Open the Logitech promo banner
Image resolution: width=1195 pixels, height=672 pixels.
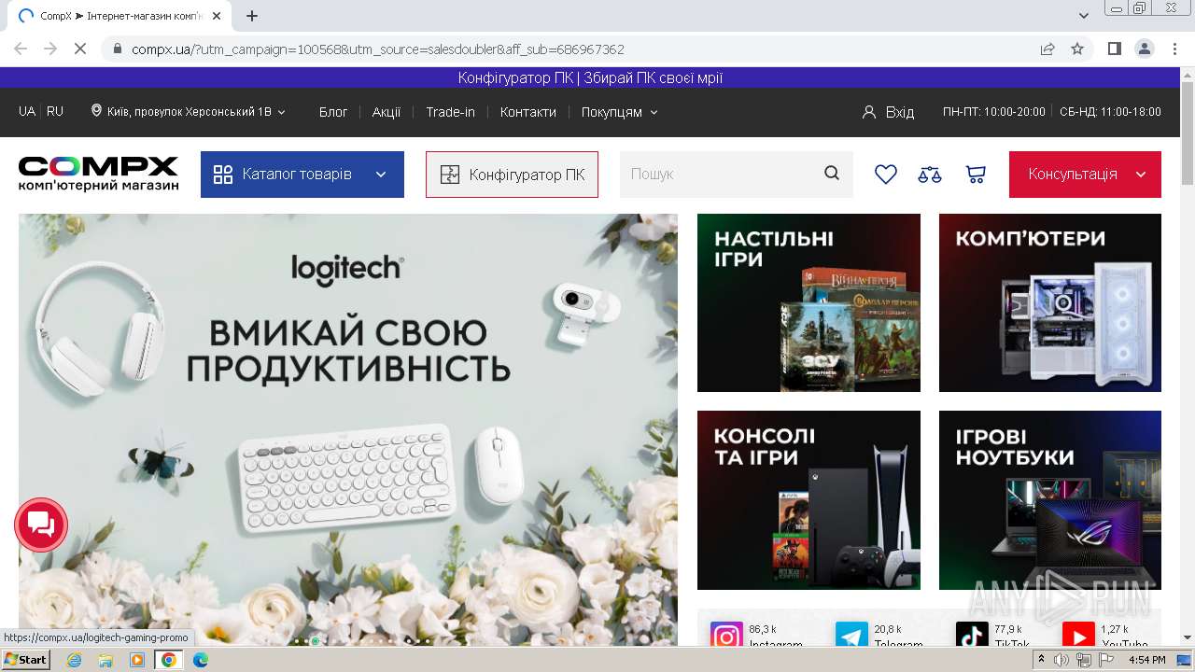348,429
